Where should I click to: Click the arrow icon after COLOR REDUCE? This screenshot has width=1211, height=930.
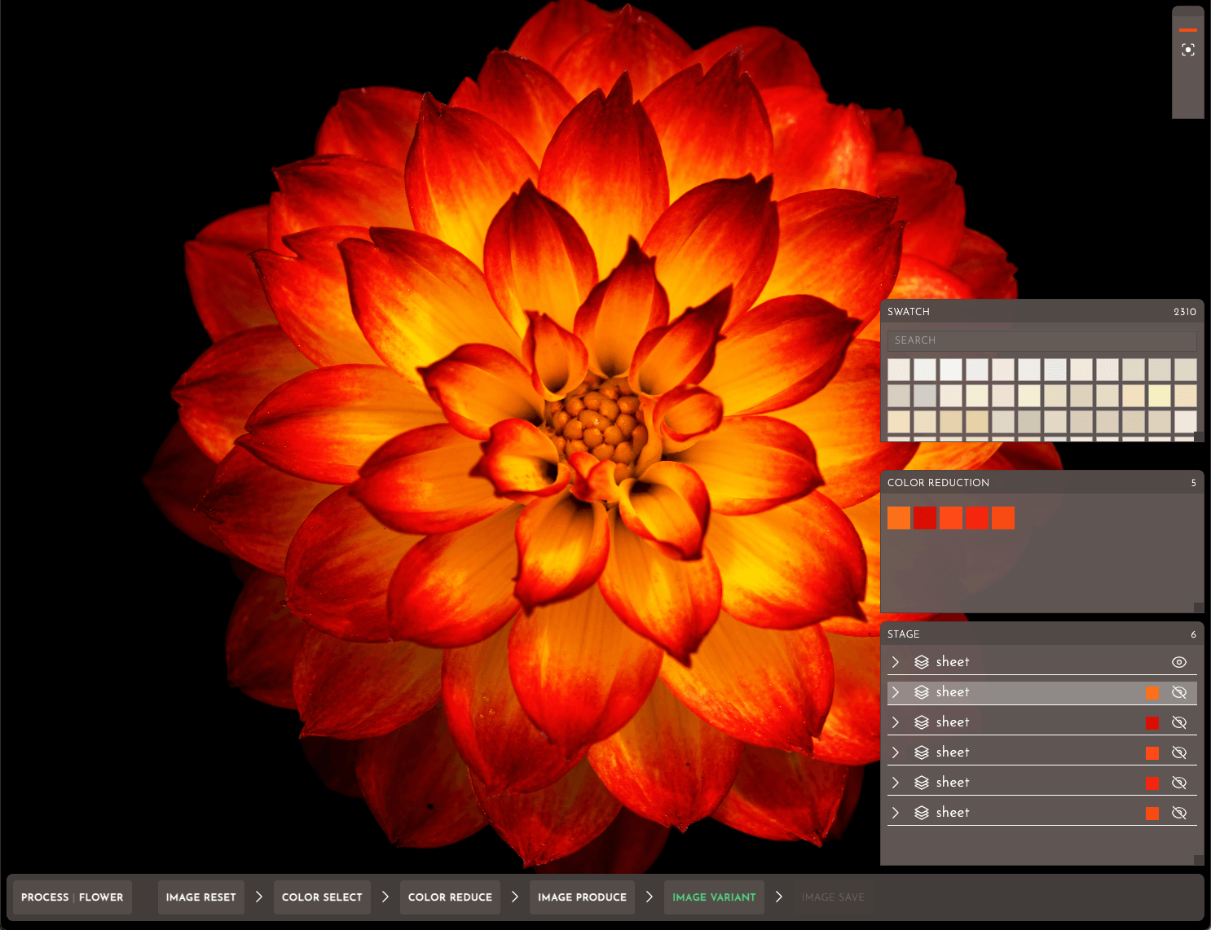click(515, 897)
